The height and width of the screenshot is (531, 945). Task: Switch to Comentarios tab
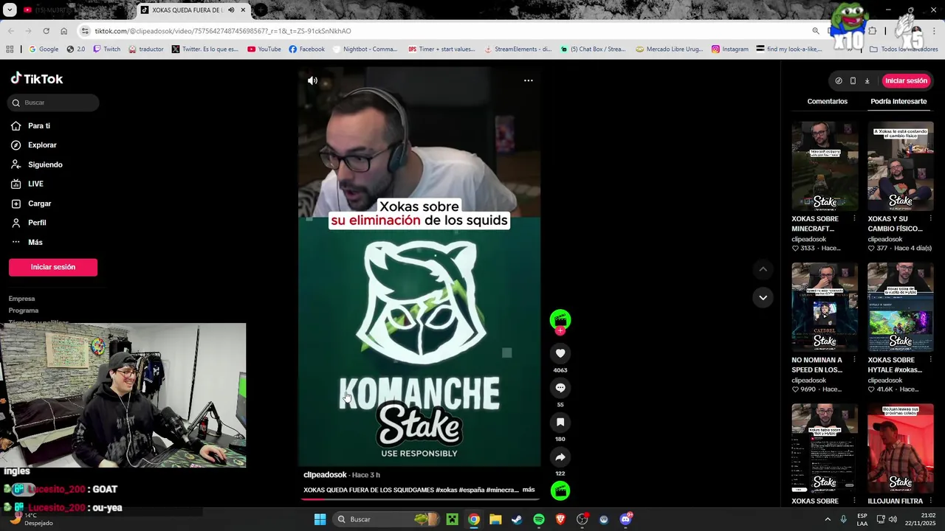[x=827, y=101]
